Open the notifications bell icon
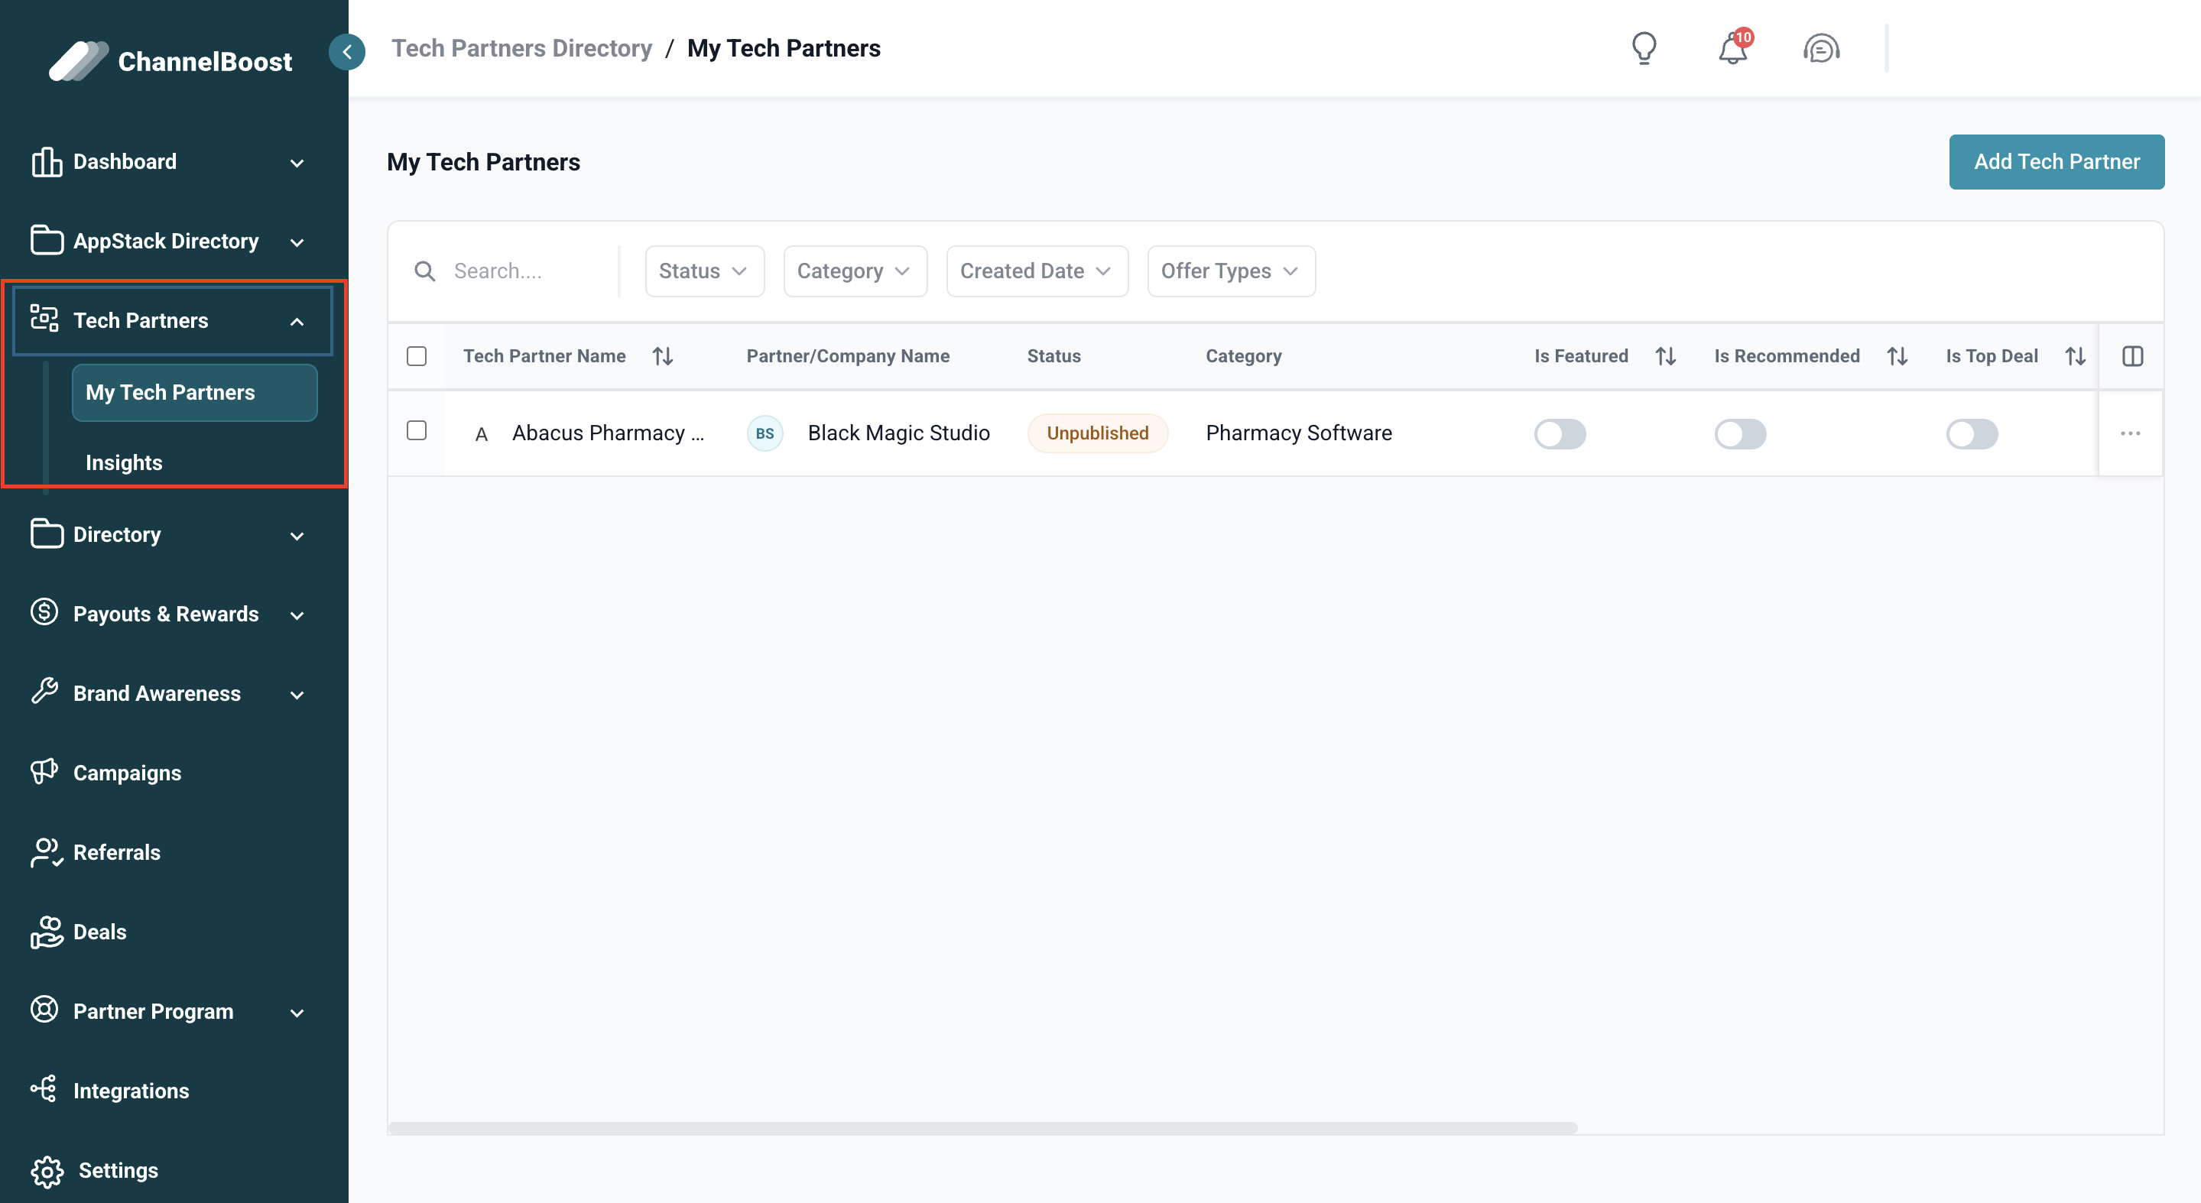 1733,49
